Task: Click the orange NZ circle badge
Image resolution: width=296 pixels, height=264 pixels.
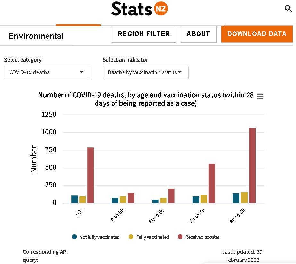Action: coord(161,8)
